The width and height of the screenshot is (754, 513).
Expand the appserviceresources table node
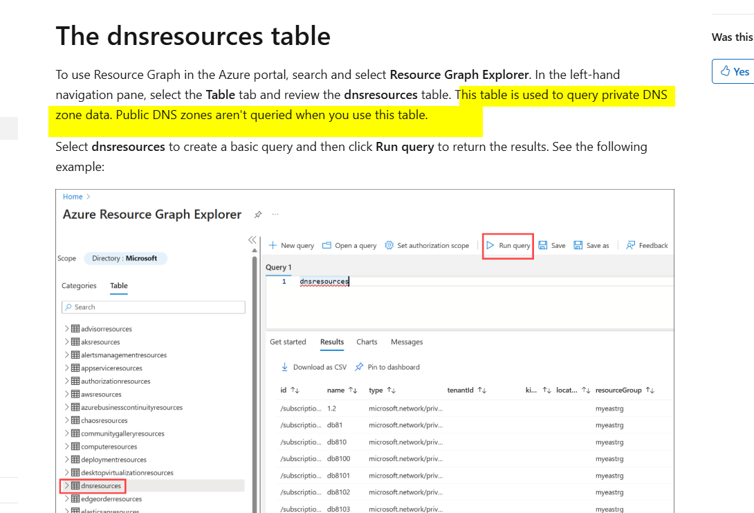[66, 368]
